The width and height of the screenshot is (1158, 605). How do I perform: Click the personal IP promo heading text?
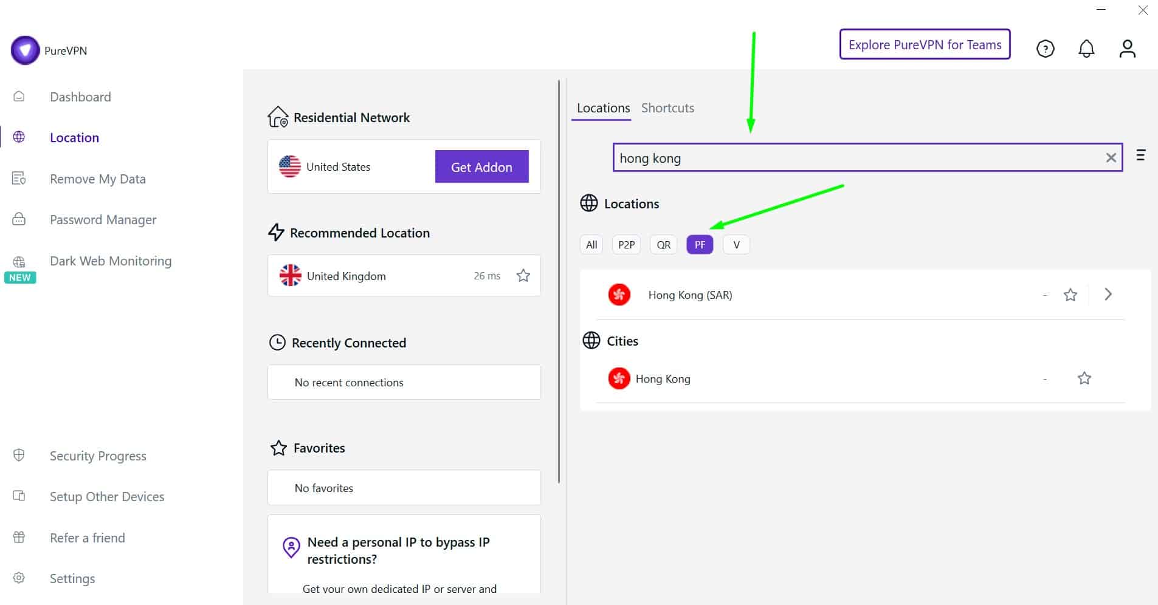pyautogui.click(x=398, y=550)
